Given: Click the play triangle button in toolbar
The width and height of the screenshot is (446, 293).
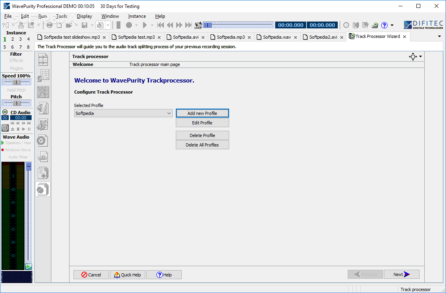Looking at the screenshot, I should 145,25.
